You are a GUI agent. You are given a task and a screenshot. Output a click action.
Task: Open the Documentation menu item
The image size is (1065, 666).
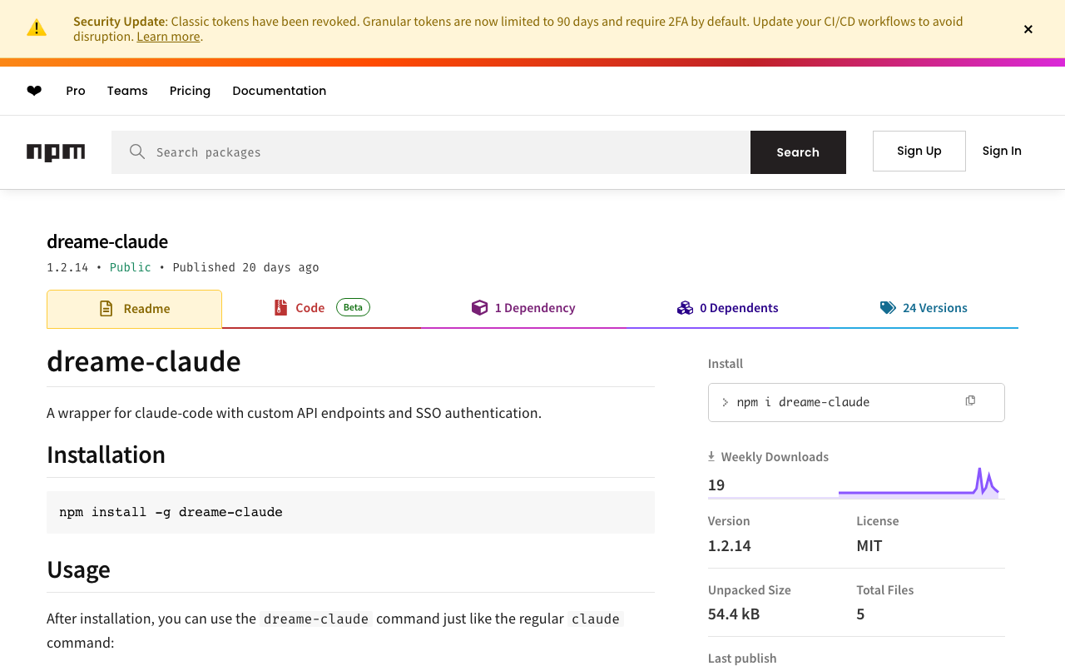[x=279, y=91]
